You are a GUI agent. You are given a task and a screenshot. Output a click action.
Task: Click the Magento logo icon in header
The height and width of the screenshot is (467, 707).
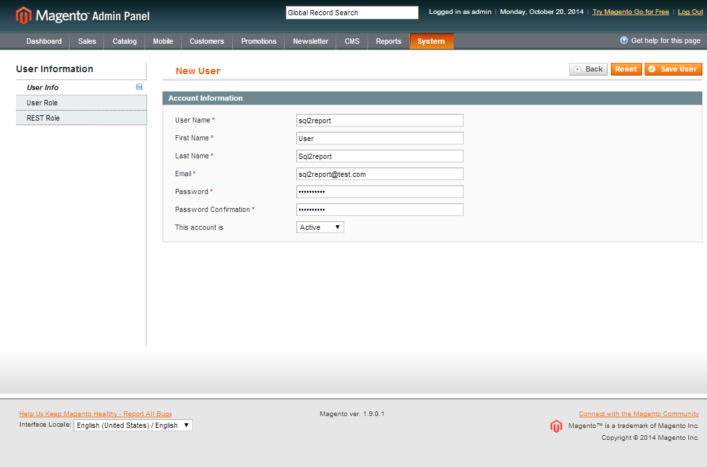(x=23, y=16)
